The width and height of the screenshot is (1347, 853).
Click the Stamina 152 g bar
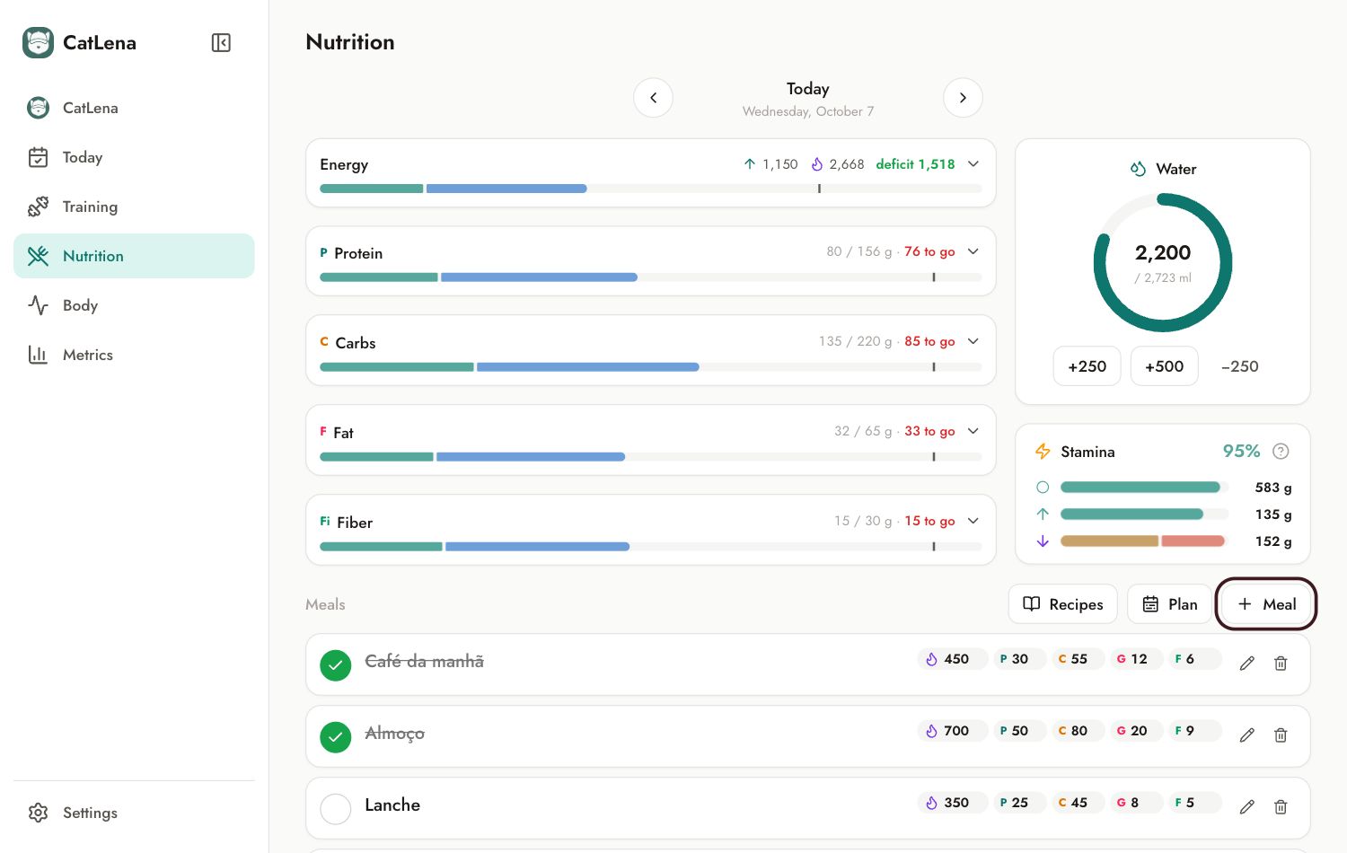(1144, 541)
